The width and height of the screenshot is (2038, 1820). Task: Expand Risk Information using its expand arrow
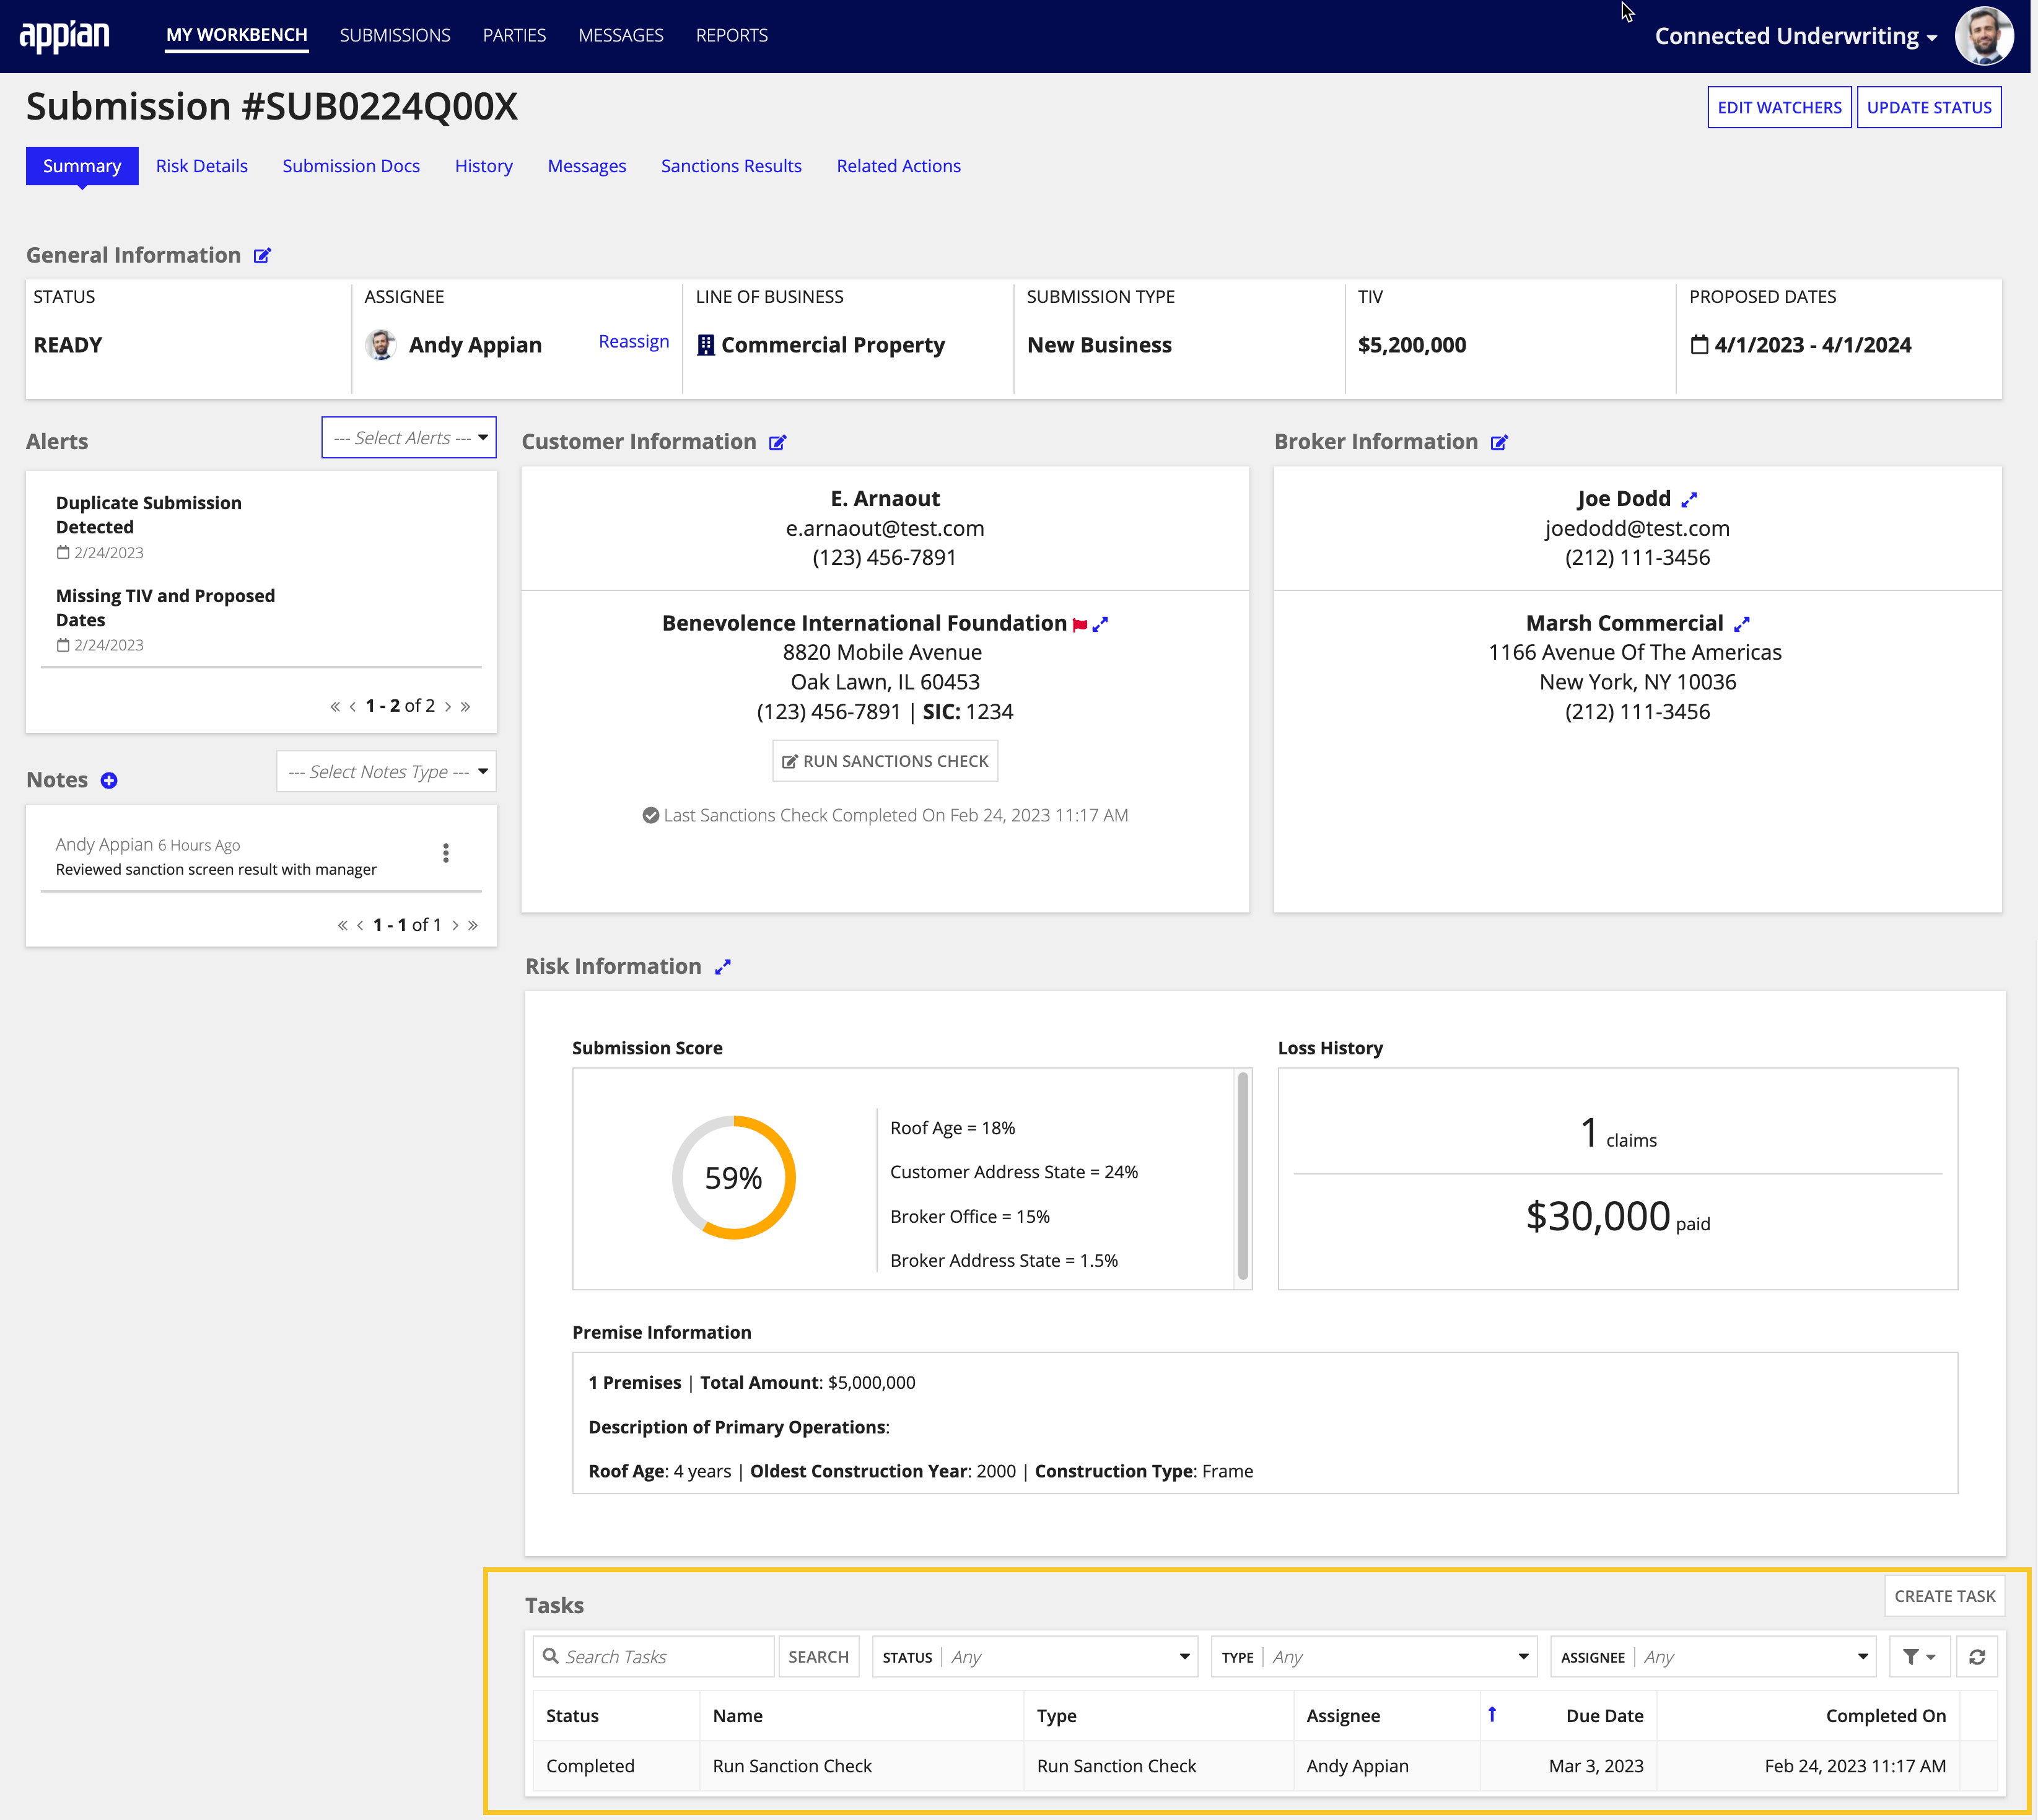(722, 967)
